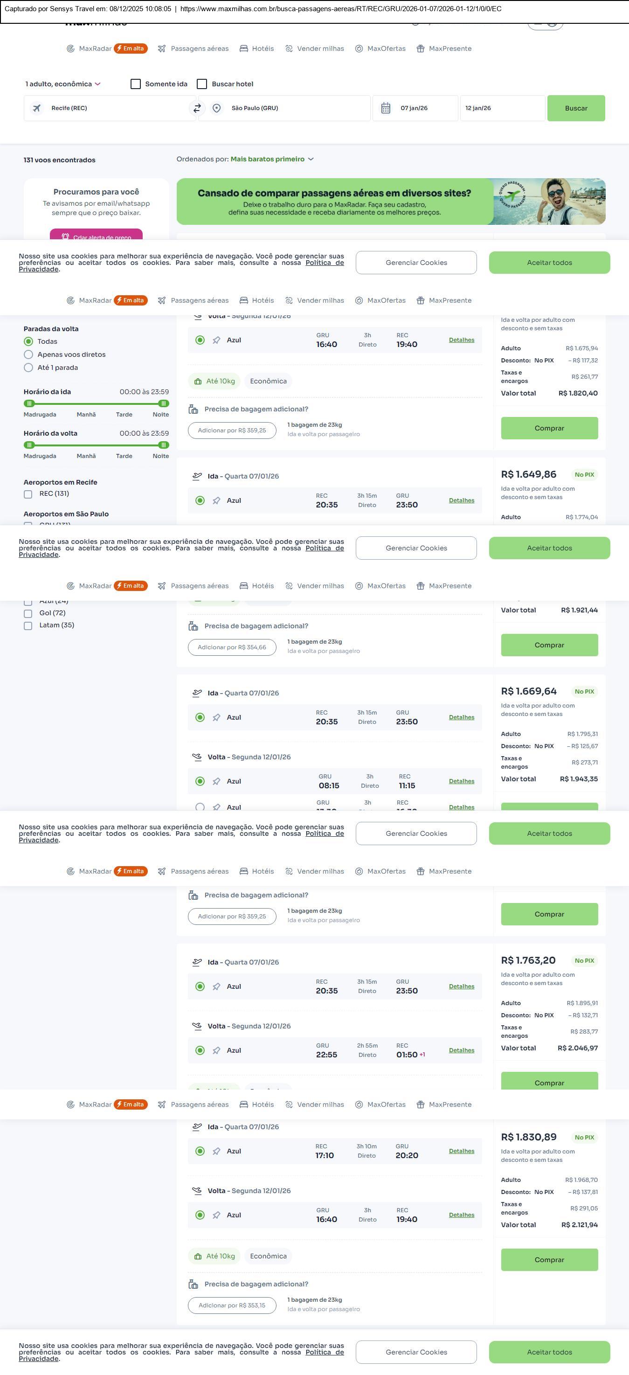Click the airplane icon in Recife field
The width and height of the screenshot is (629, 1375).
(x=37, y=108)
